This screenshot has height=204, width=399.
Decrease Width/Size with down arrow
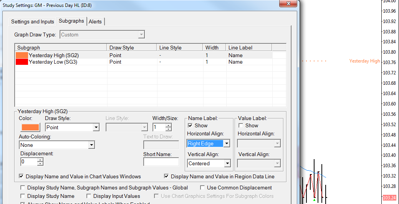tap(169, 129)
